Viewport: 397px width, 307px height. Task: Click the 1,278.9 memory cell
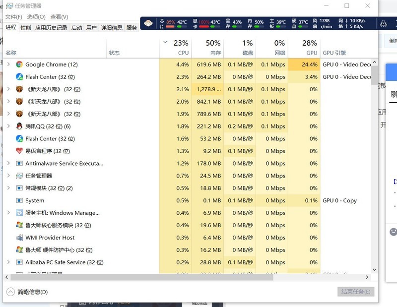tap(207, 89)
